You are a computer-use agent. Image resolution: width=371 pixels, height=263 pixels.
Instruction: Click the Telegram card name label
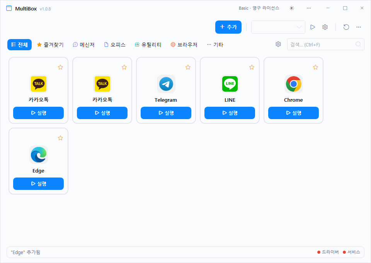pyautogui.click(x=166, y=100)
